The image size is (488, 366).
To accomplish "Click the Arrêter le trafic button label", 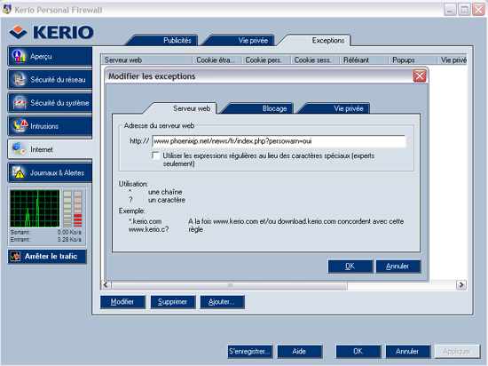I will tap(51, 257).
